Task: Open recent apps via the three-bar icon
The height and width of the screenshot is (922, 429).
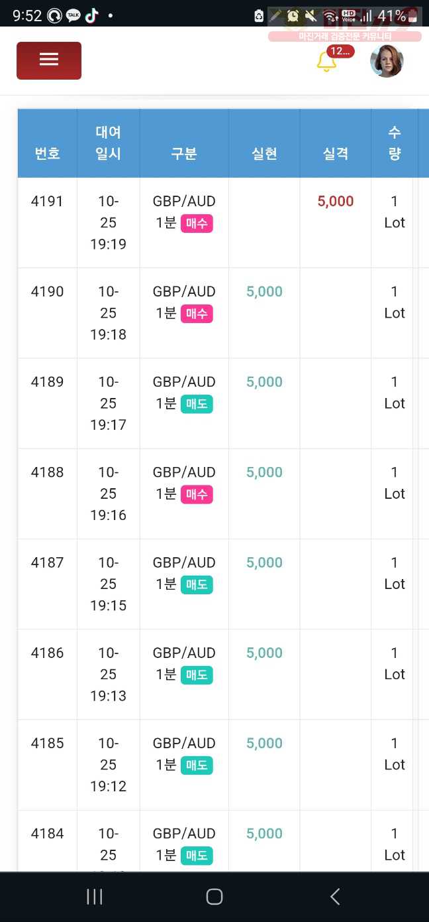Action: (x=95, y=897)
